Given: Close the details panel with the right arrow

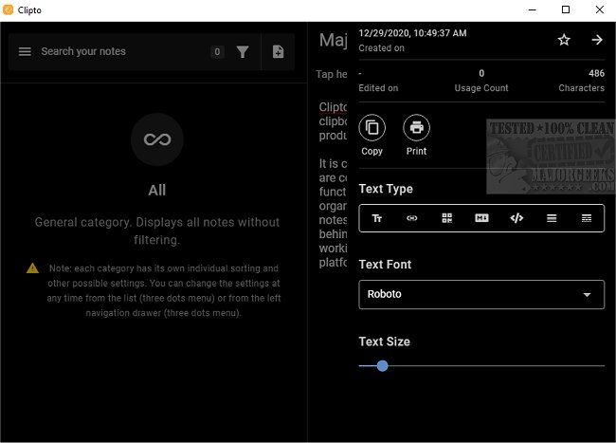Looking at the screenshot, I should click(597, 40).
